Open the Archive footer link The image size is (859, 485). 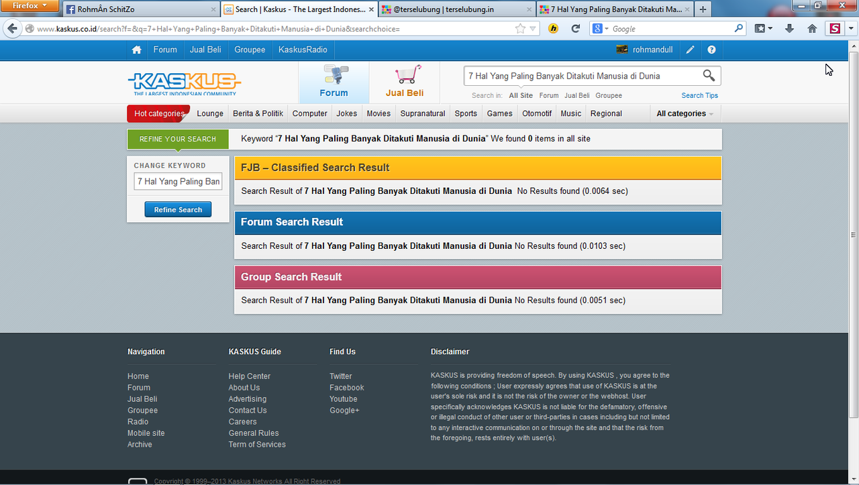pos(140,445)
